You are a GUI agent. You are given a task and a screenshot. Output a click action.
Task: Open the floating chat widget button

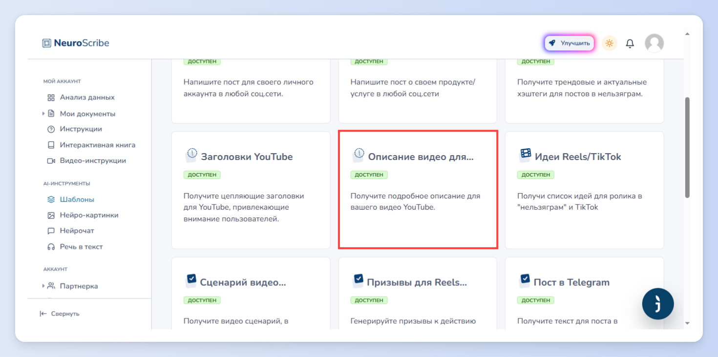pos(658,304)
